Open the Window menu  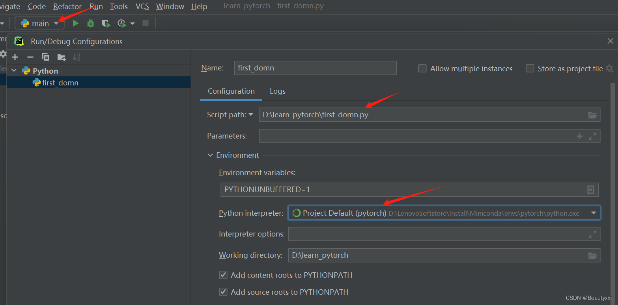[x=170, y=7]
